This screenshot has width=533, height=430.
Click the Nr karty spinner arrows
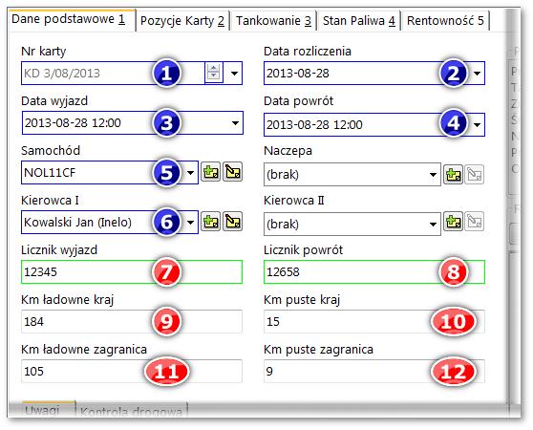pos(213,73)
